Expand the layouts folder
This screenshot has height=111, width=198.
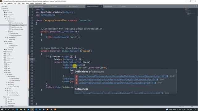[x=6, y=91]
